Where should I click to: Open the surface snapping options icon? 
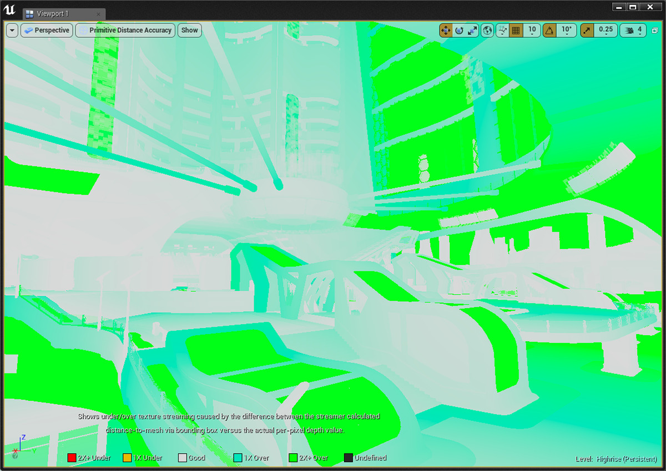[502, 31]
